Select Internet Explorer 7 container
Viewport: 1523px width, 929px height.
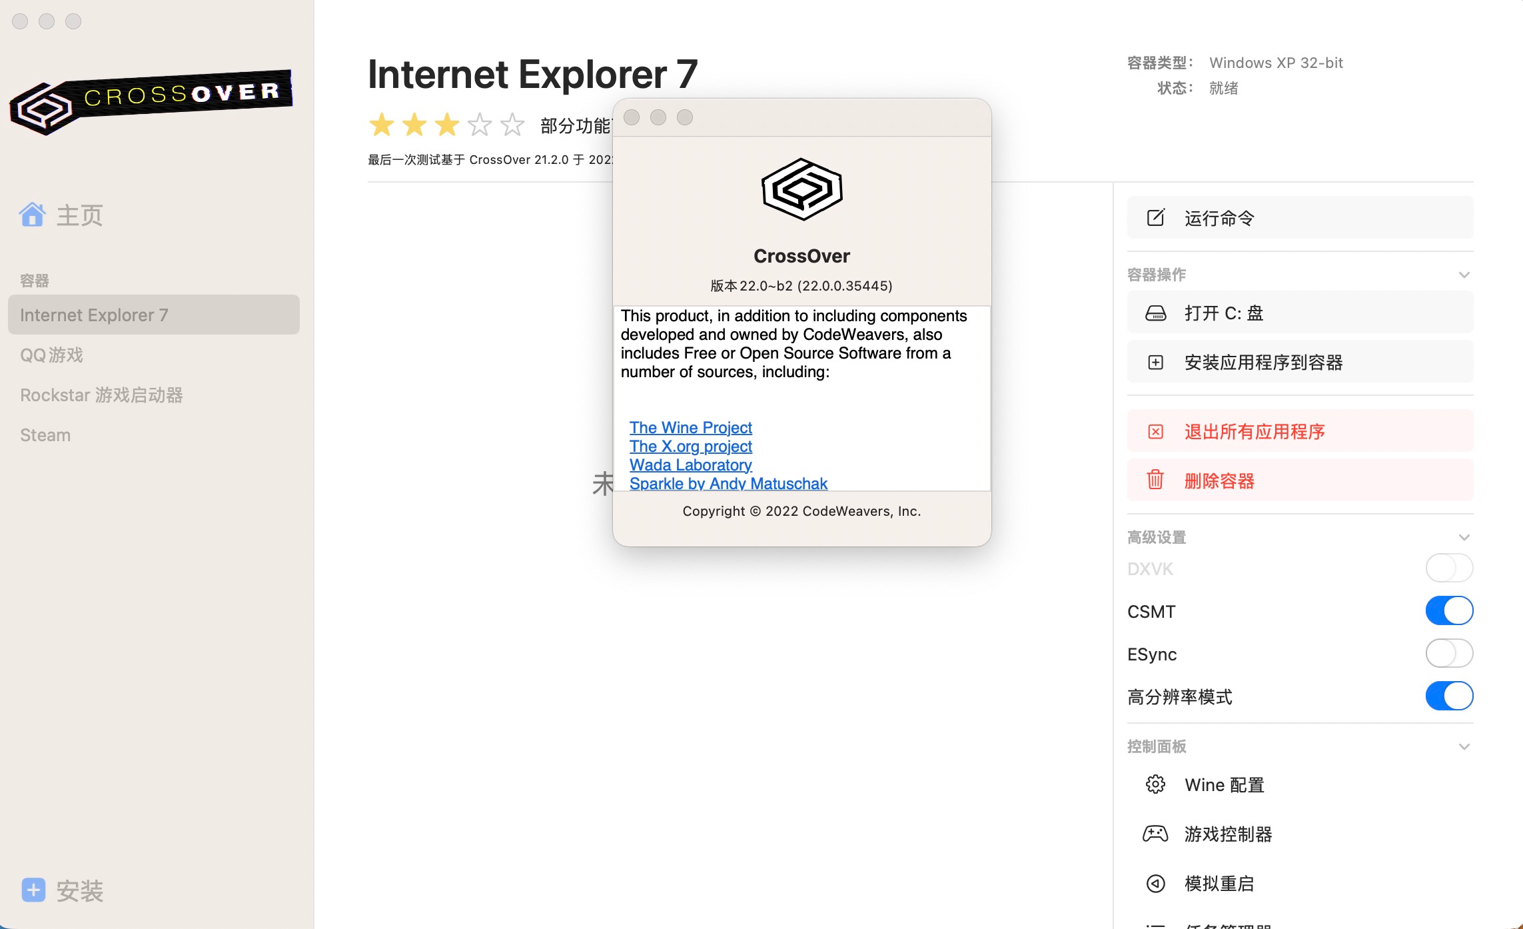pyautogui.click(x=155, y=313)
